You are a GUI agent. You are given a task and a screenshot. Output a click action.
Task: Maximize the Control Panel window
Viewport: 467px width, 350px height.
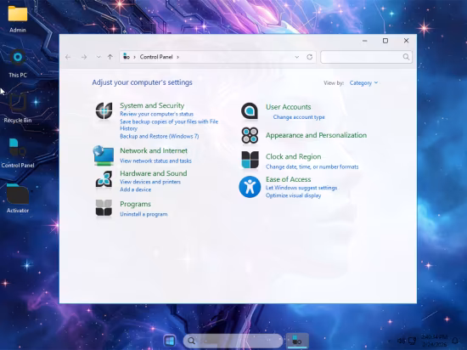click(x=385, y=41)
